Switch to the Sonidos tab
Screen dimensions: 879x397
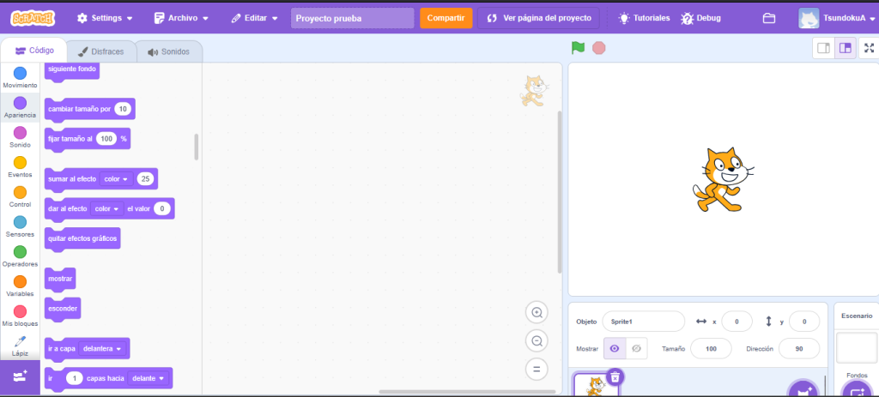coord(169,51)
